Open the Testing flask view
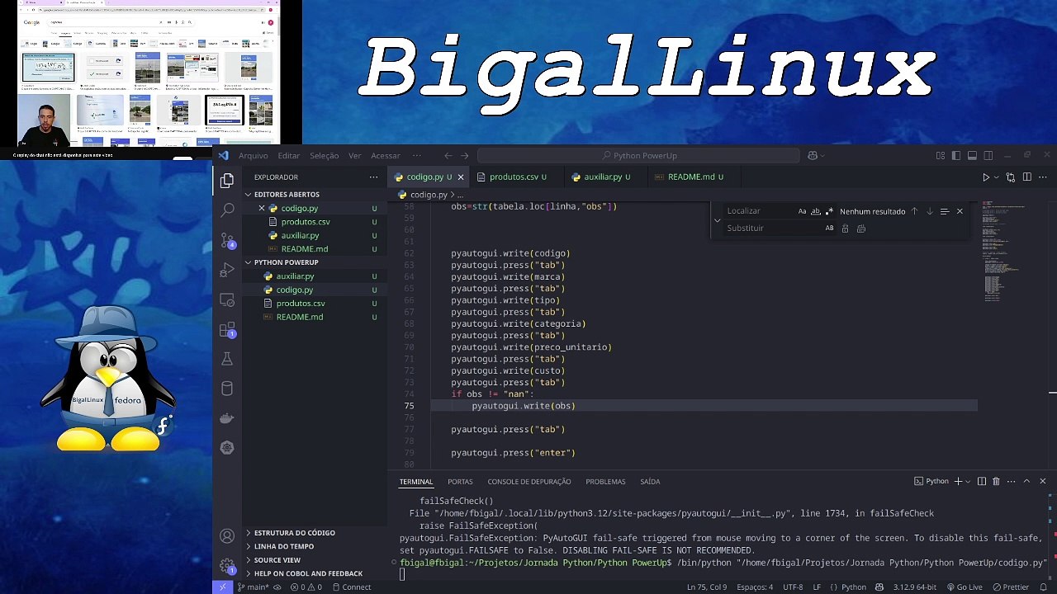The height and width of the screenshot is (594, 1057). click(227, 359)
